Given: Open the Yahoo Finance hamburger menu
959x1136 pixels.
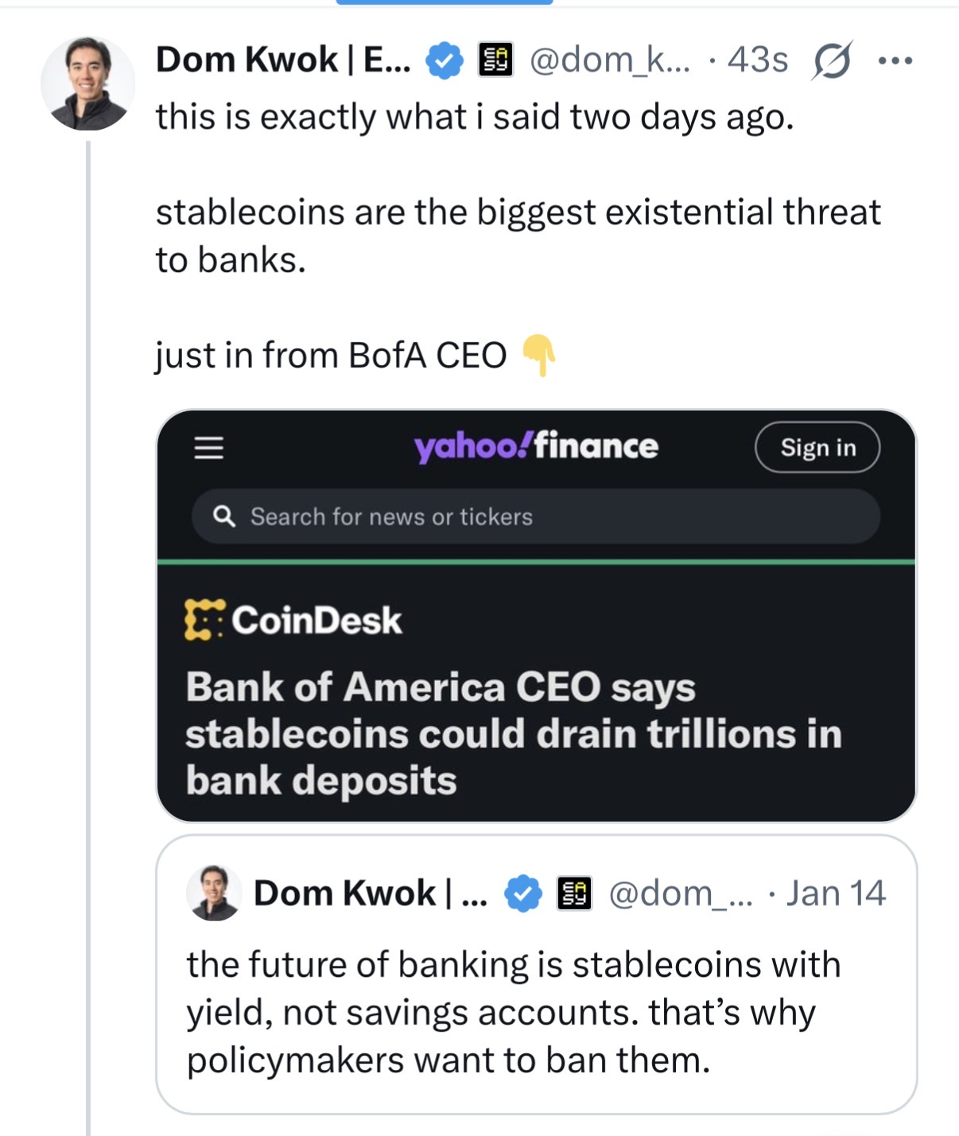Looking at the screenshot, I should 209,447.
